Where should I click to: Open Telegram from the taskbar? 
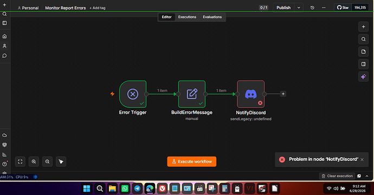(137, 189)
